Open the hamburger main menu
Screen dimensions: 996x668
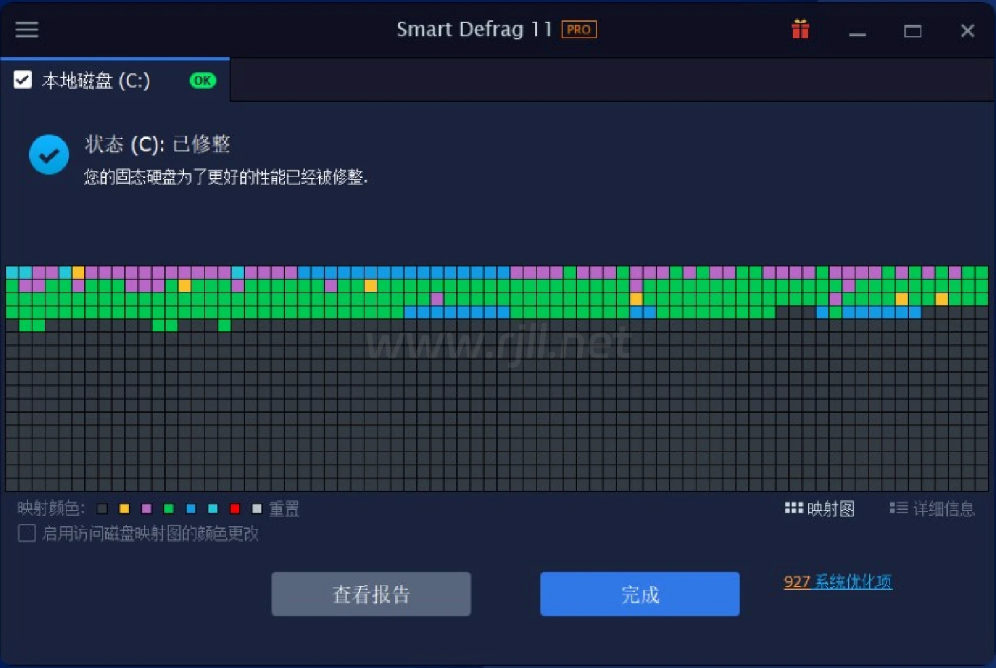(26, 30)
